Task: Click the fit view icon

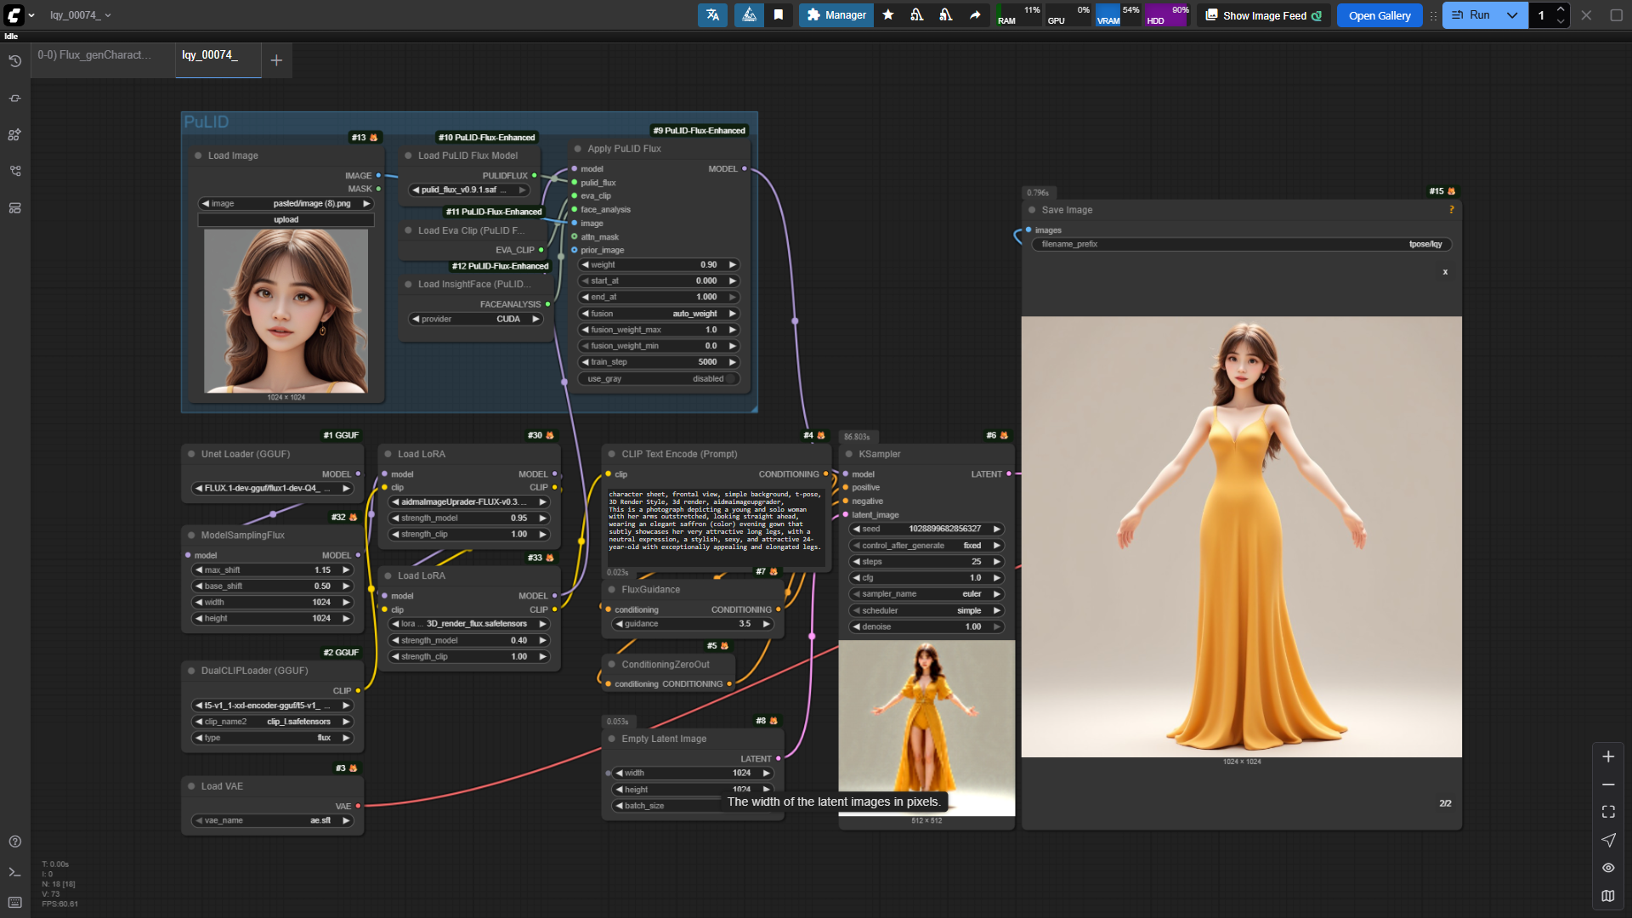Action: click(x=1608, y=812)
